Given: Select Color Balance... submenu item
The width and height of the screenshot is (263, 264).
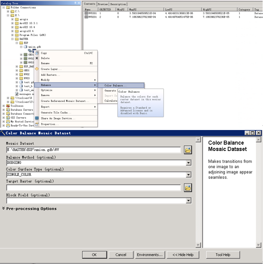Looking at the screenshot, I should tap(121, 85).
